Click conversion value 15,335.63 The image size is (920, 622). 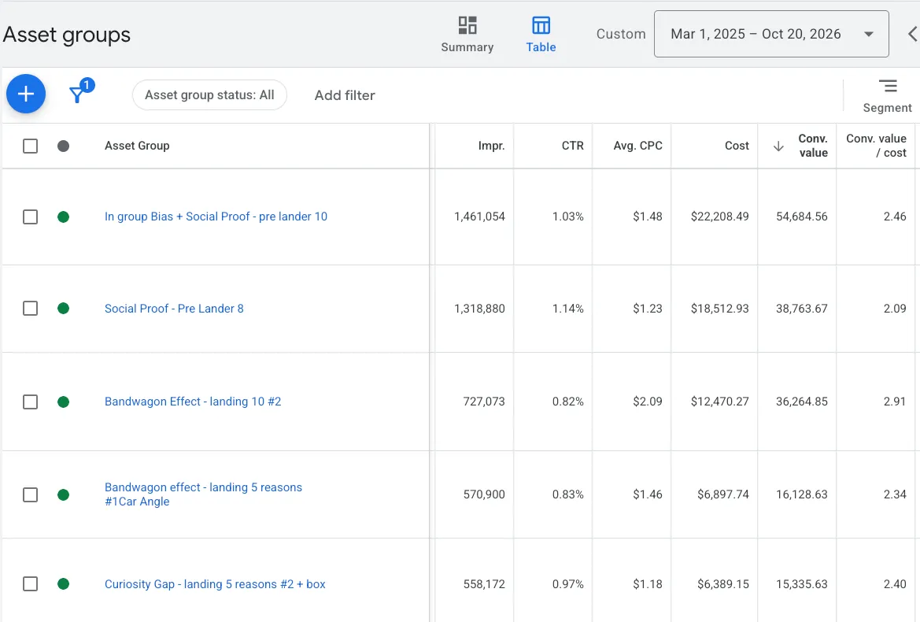point(801,584)
